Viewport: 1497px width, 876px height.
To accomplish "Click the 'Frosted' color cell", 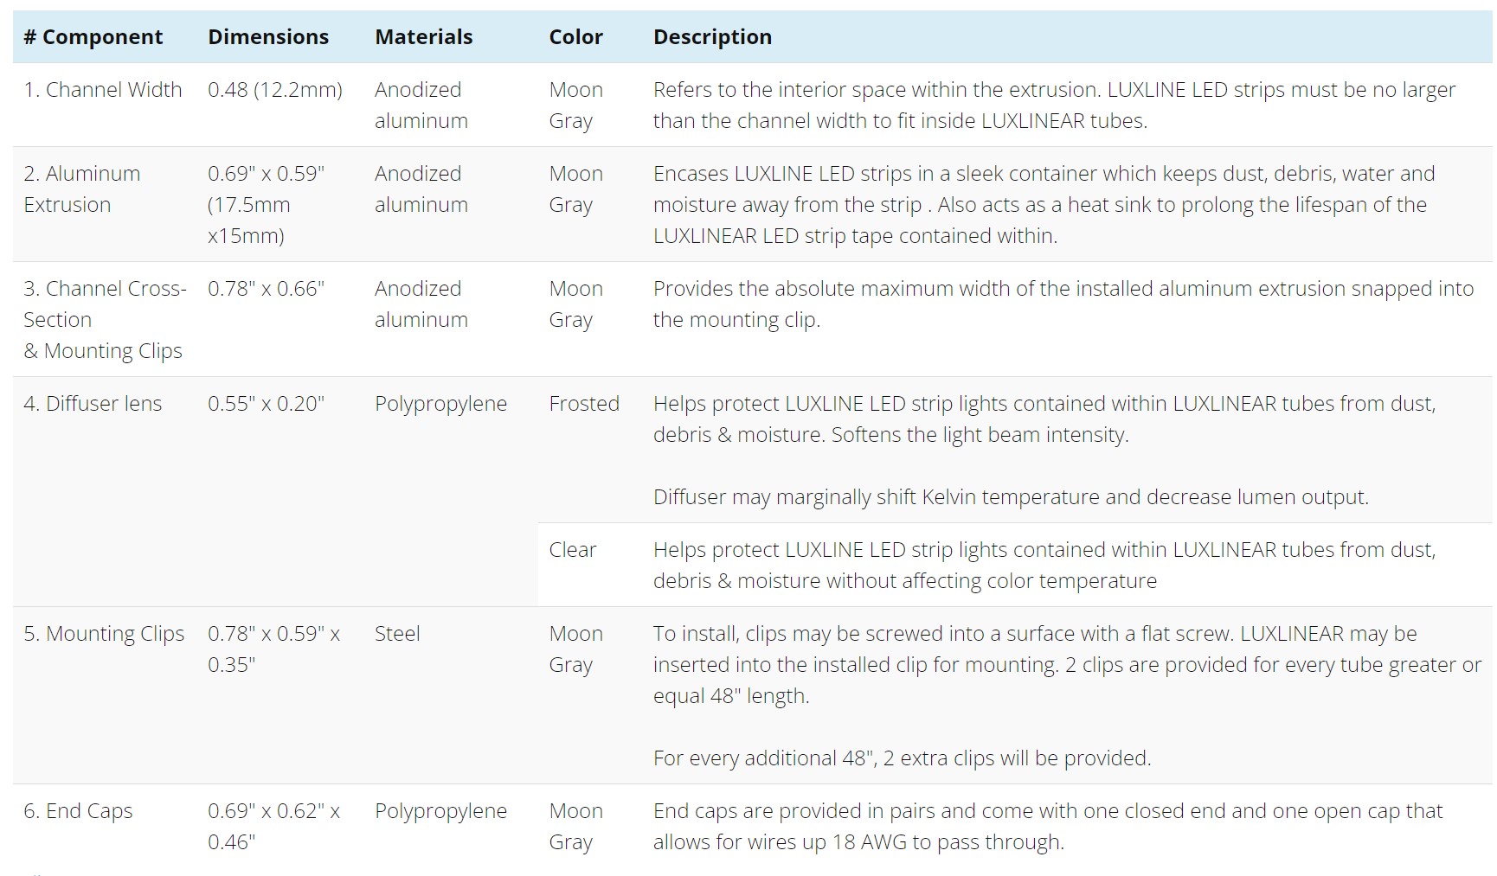I will [584, 404].
